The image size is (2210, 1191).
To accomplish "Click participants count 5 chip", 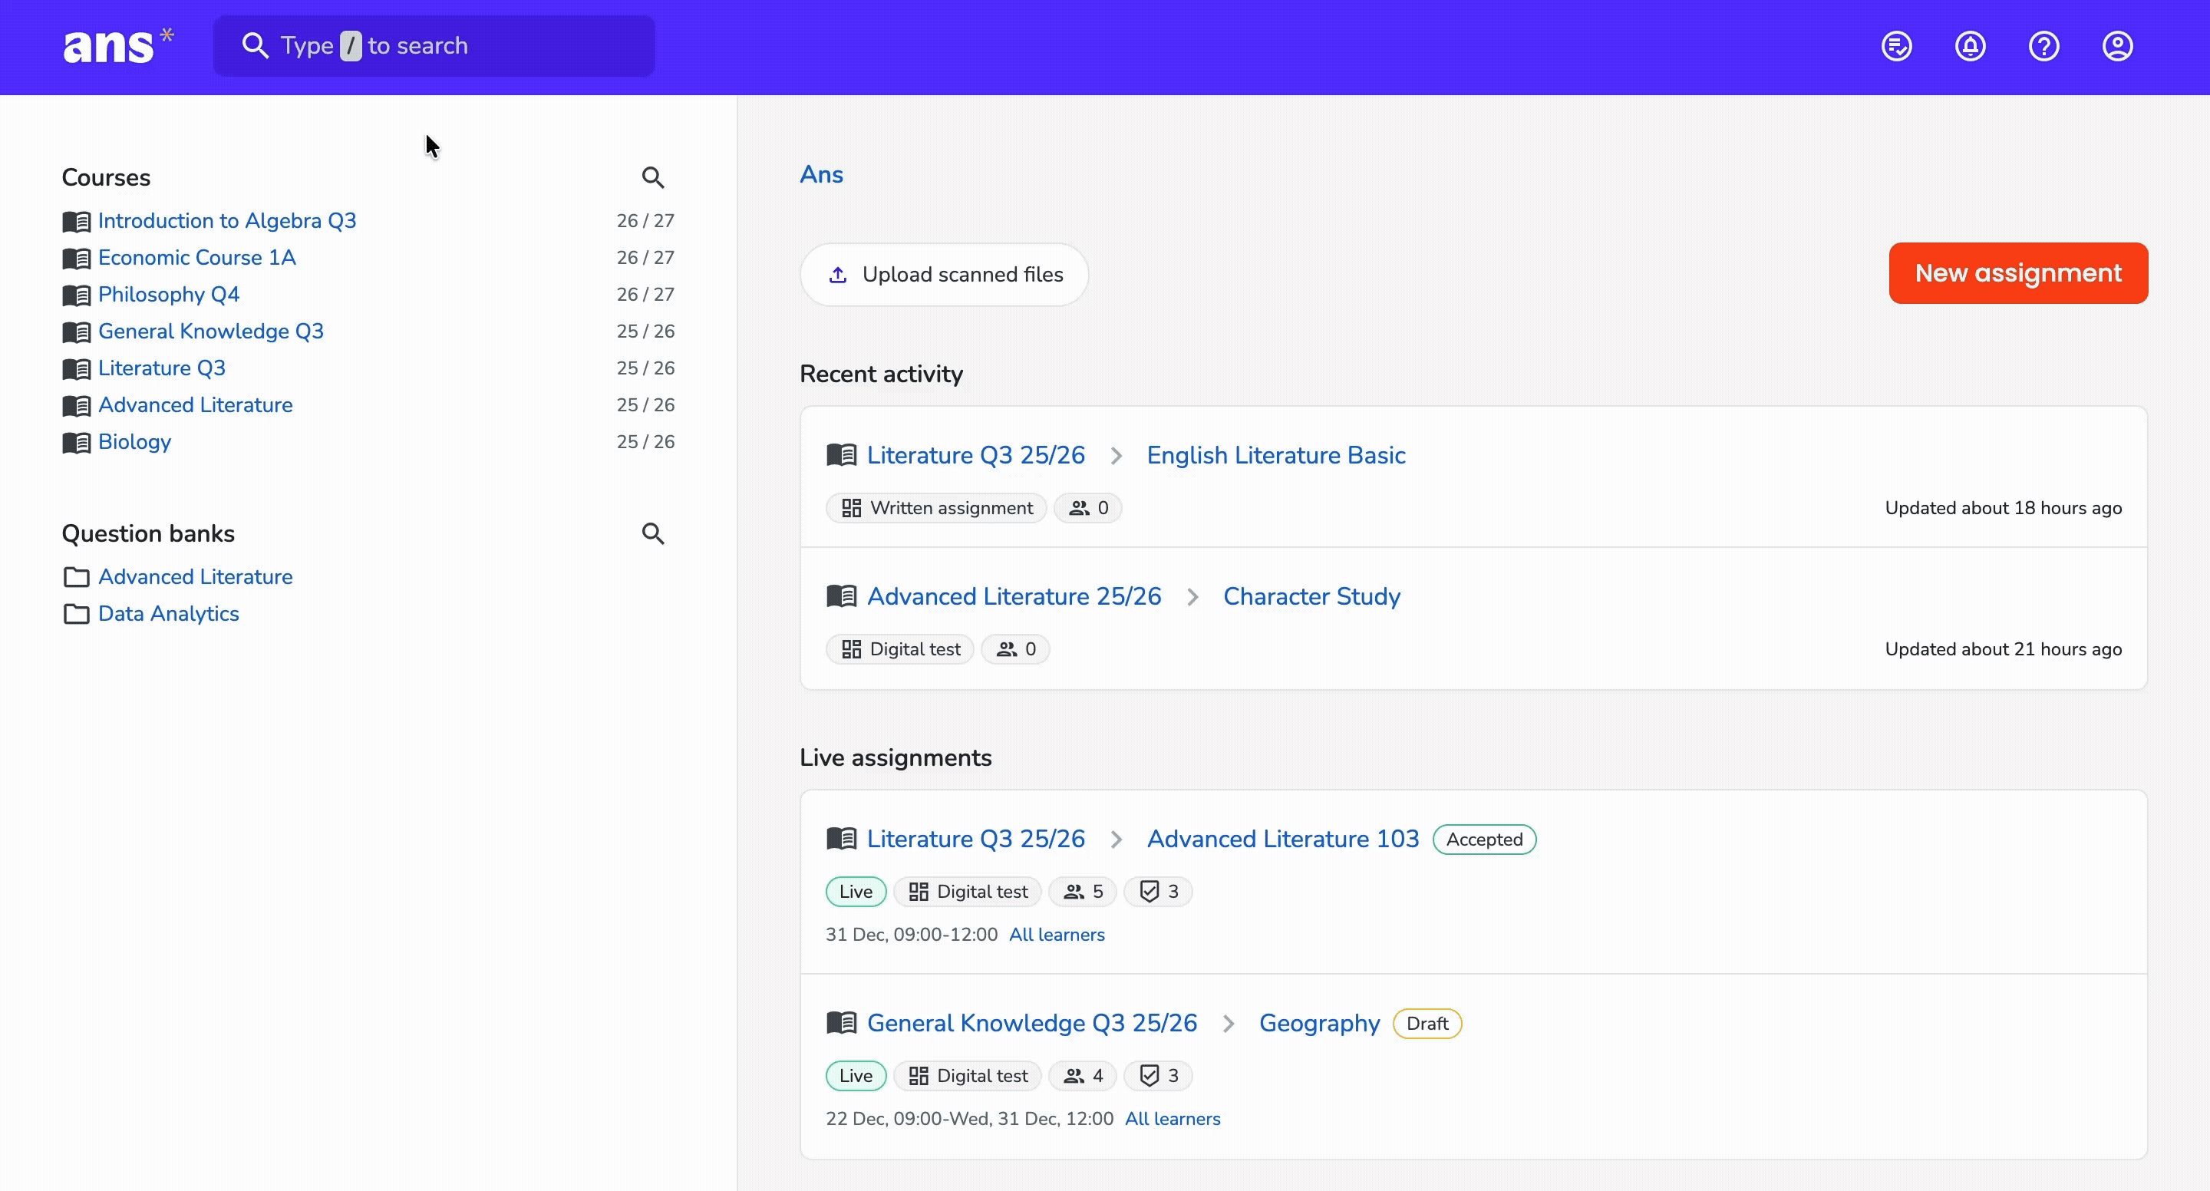I will click(1083, 892).
